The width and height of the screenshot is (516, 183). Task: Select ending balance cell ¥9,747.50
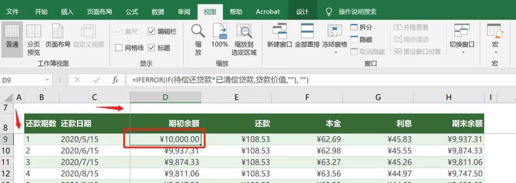coord(449,173)
